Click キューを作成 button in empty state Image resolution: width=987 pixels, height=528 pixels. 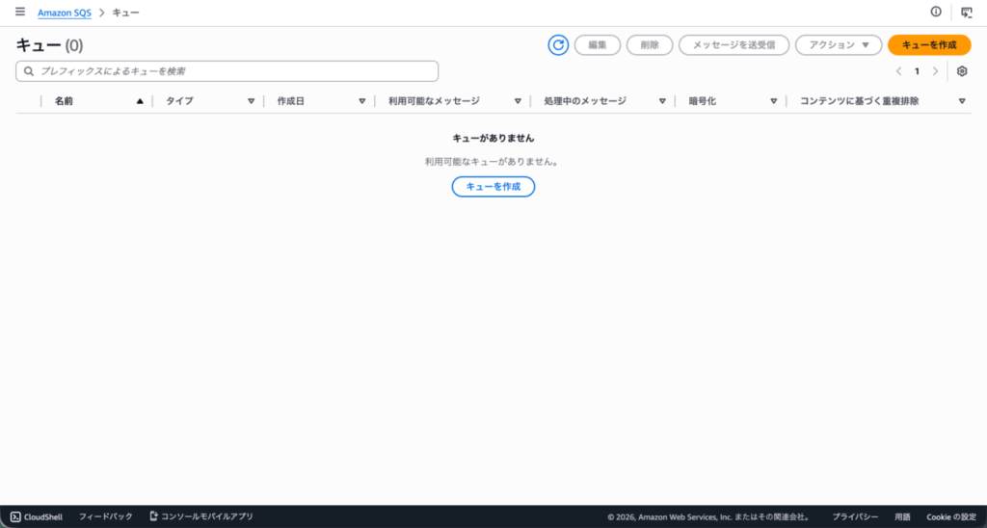coord(493,187)
